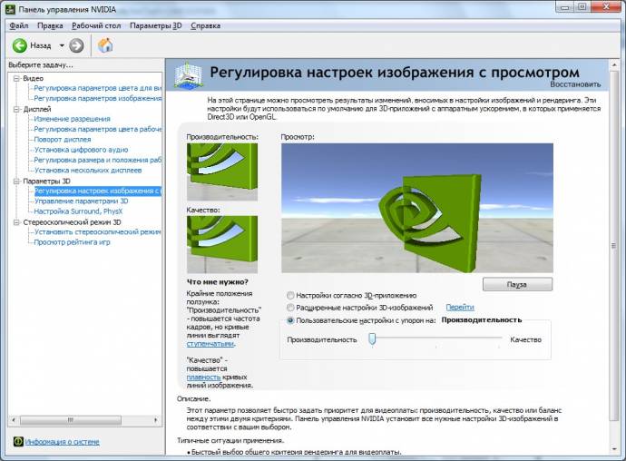The height and width of the screenshot is (461, 626).
Task: Select Установка цифрового аудио tree item
Action: (81, 150)
